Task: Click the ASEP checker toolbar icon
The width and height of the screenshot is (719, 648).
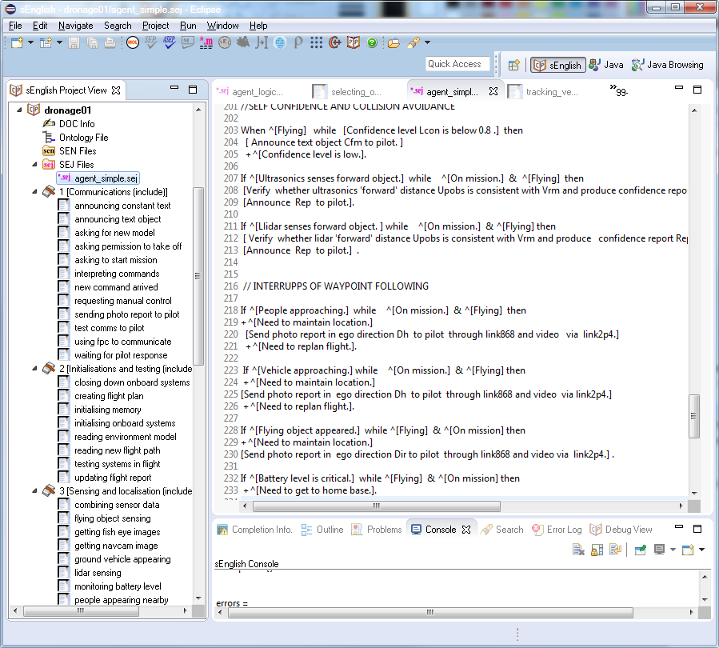Action: tap(169, 44)
